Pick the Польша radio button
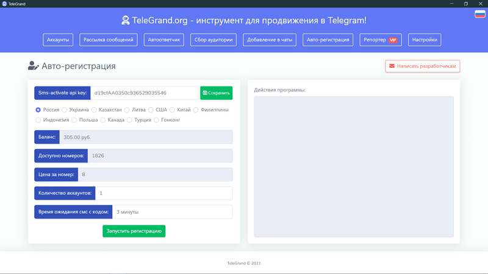Image resolution: width=488 pixels, height=274 pixels. pyautogui.click(x=74, y=120)
